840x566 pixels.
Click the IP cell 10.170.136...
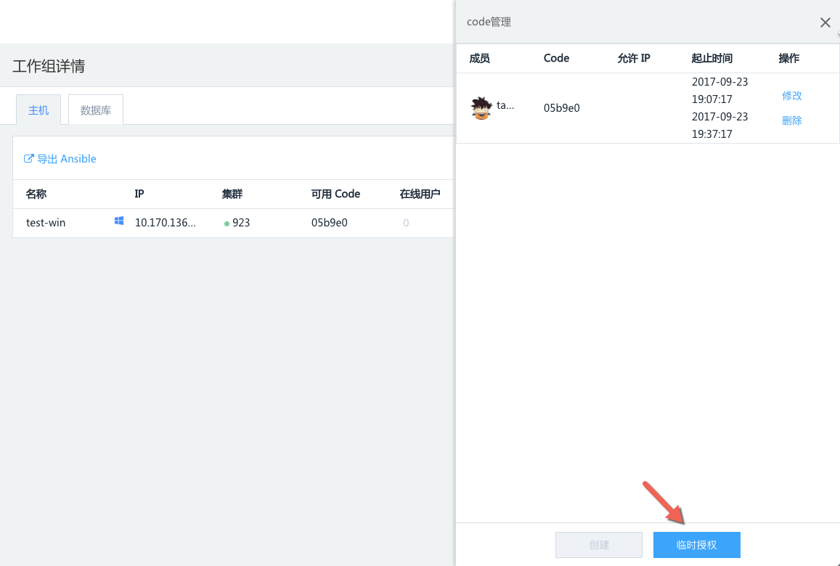[165, 223]
